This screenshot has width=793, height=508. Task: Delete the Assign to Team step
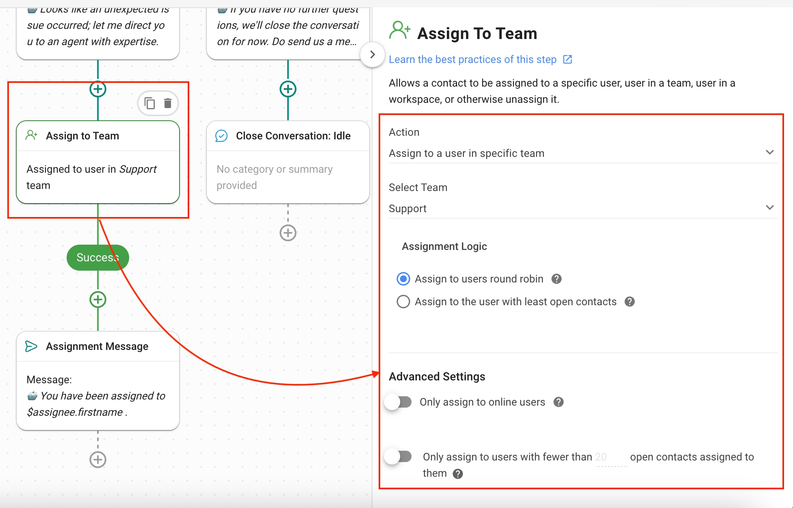point(168,103)
